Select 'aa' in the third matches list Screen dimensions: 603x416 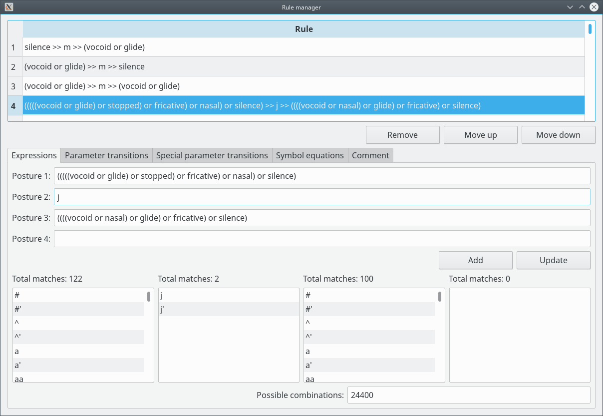tap(369, 378)
